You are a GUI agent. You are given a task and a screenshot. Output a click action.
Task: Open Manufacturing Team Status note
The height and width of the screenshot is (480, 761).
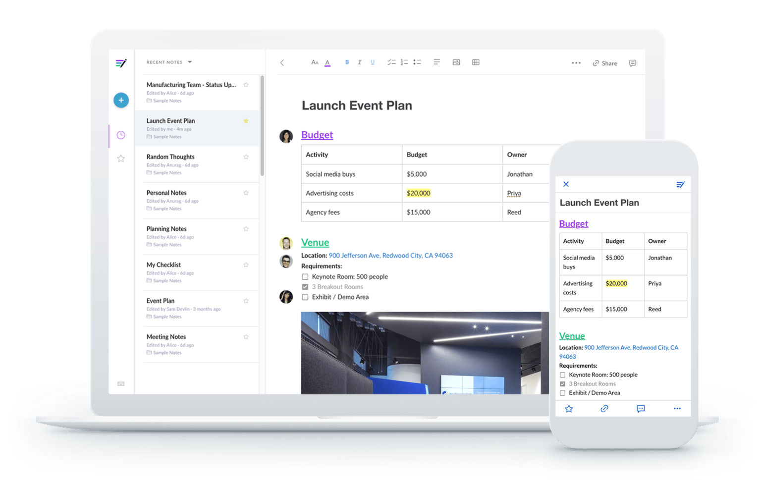(197, 92)
